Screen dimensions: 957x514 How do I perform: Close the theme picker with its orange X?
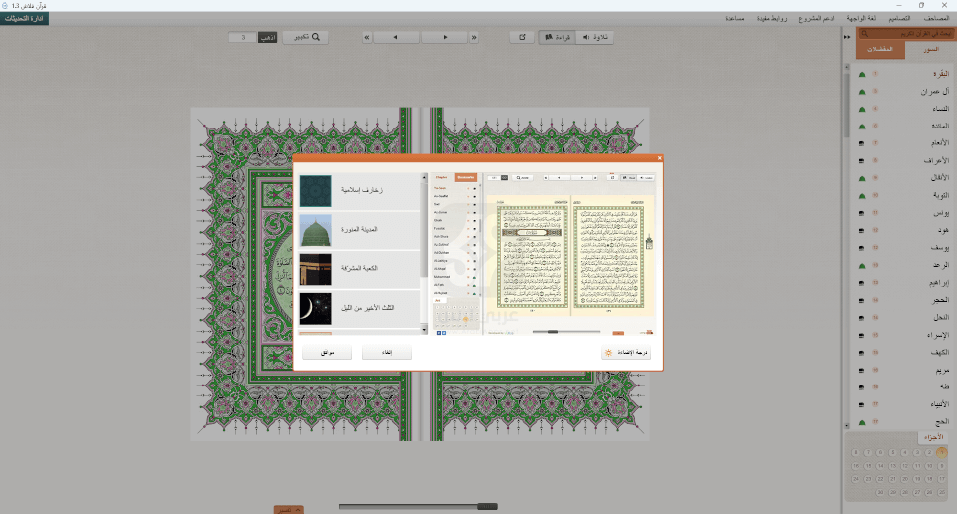pyautogui.click(x=659, y=158)
